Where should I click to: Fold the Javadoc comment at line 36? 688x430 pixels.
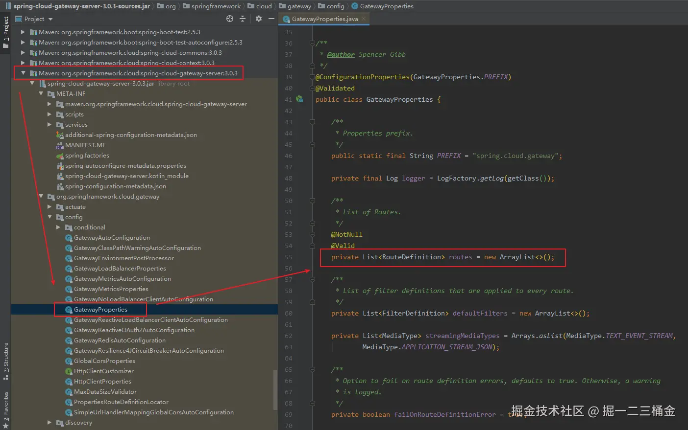click(312, 43)
